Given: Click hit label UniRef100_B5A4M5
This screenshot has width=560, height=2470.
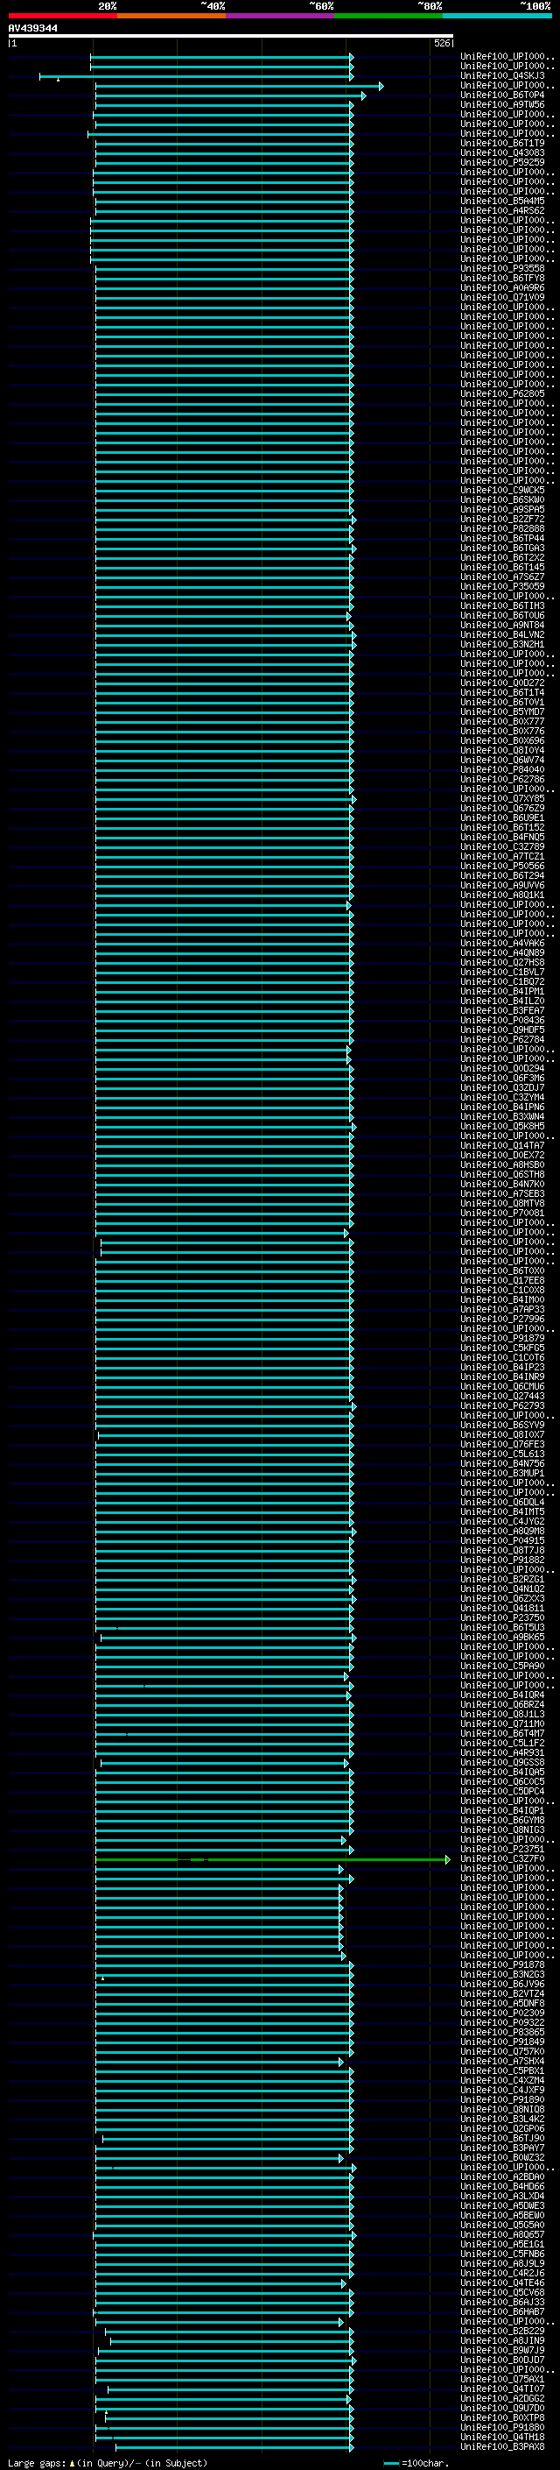Looking at the screenshot, I should tap(502, 202).
